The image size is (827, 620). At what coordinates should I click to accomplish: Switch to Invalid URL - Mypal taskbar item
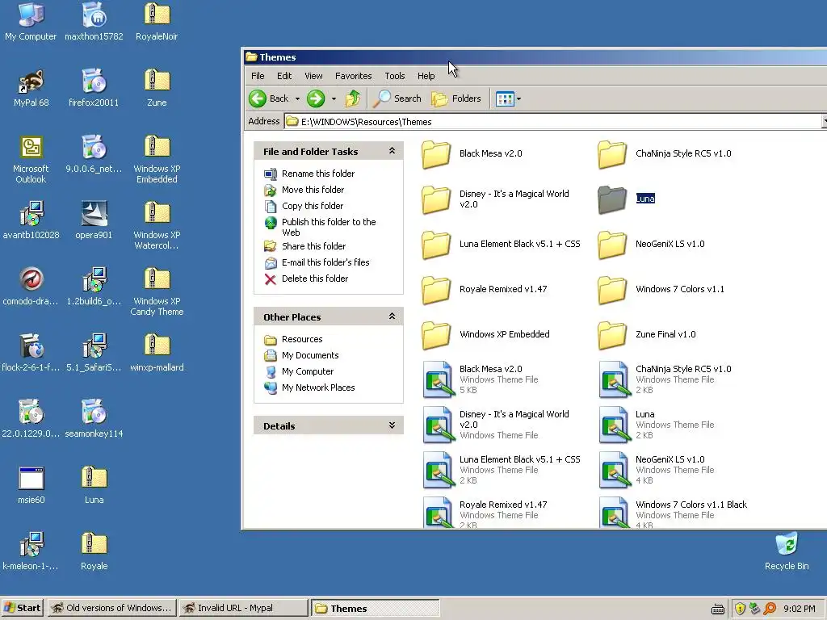coord(243,608)
